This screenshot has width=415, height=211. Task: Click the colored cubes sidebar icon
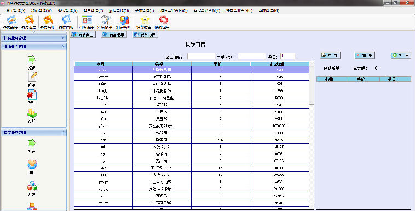point(32,186)
